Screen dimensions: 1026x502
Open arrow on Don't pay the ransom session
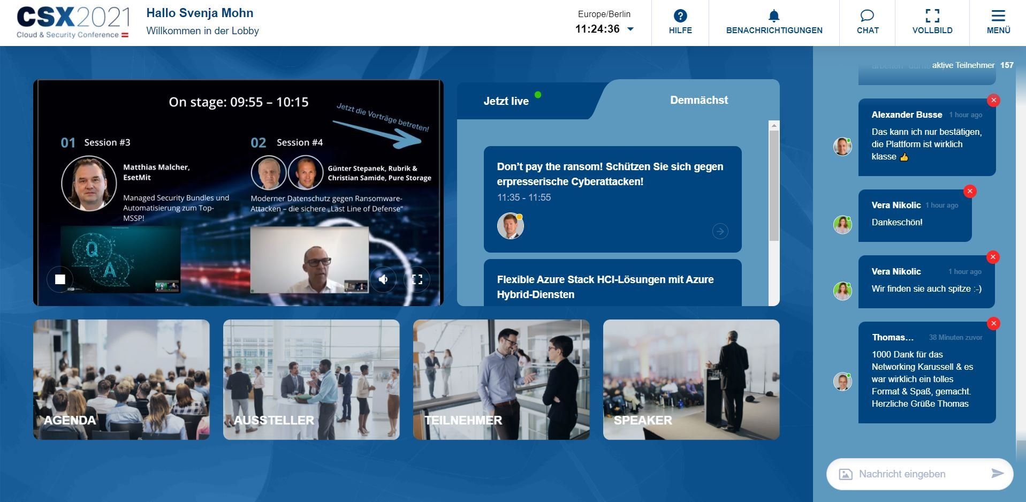pos(720,231)
